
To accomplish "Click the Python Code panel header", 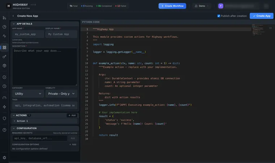I will 91,22.
